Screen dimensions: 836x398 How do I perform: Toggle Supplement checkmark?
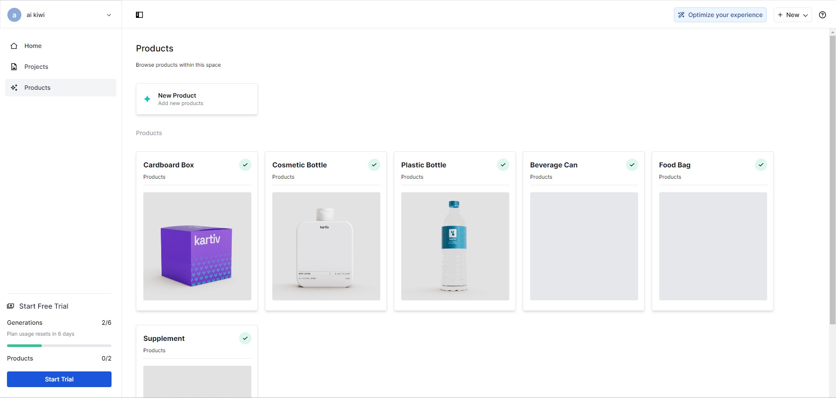[245, 338]
